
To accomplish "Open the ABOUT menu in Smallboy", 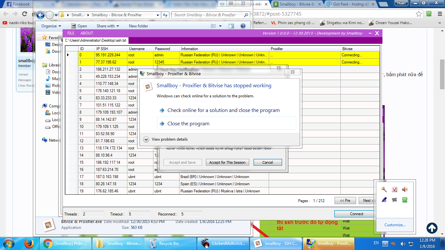I will 87,33.
